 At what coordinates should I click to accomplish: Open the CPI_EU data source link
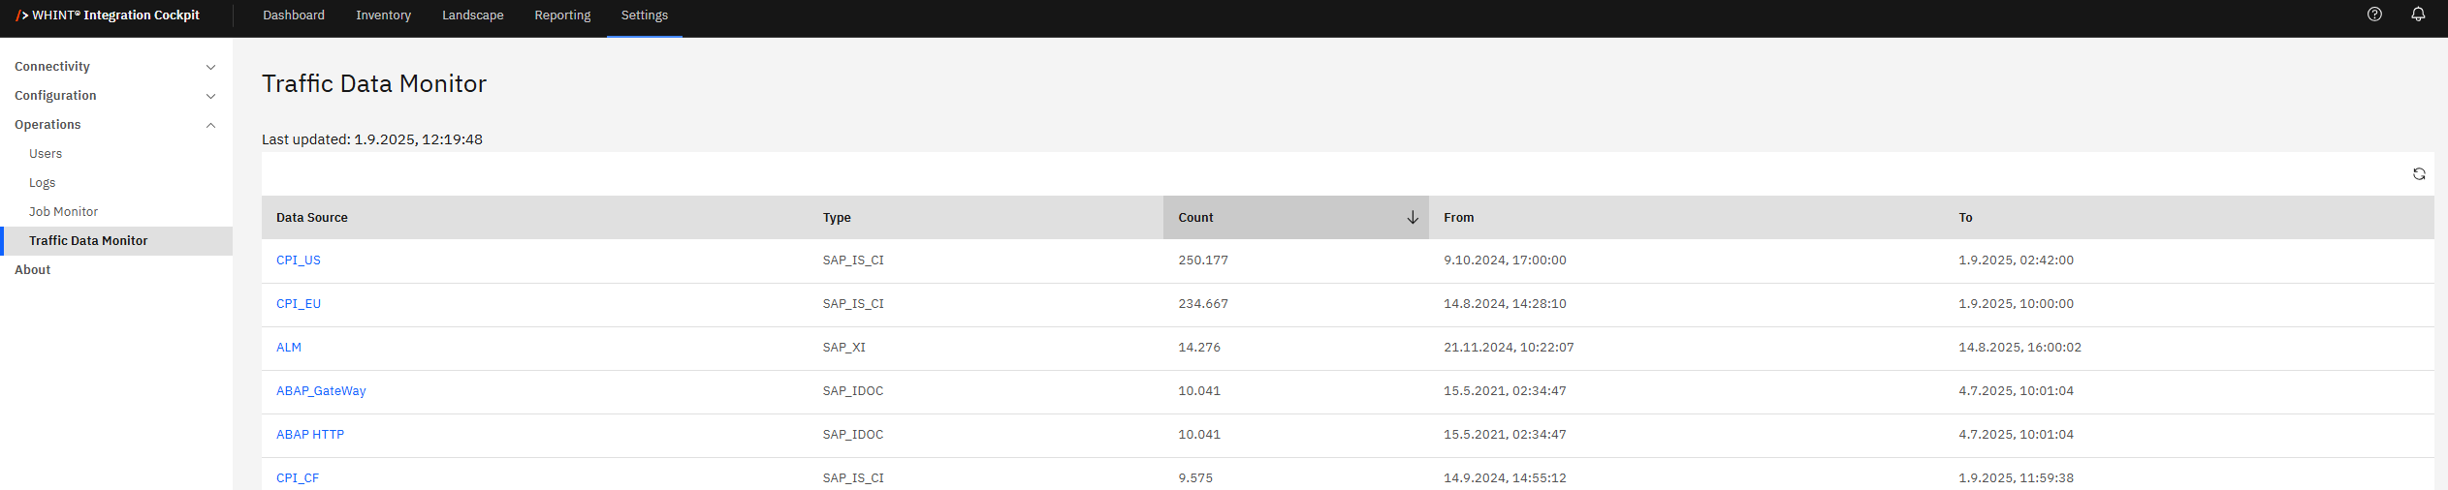point(299,304)
